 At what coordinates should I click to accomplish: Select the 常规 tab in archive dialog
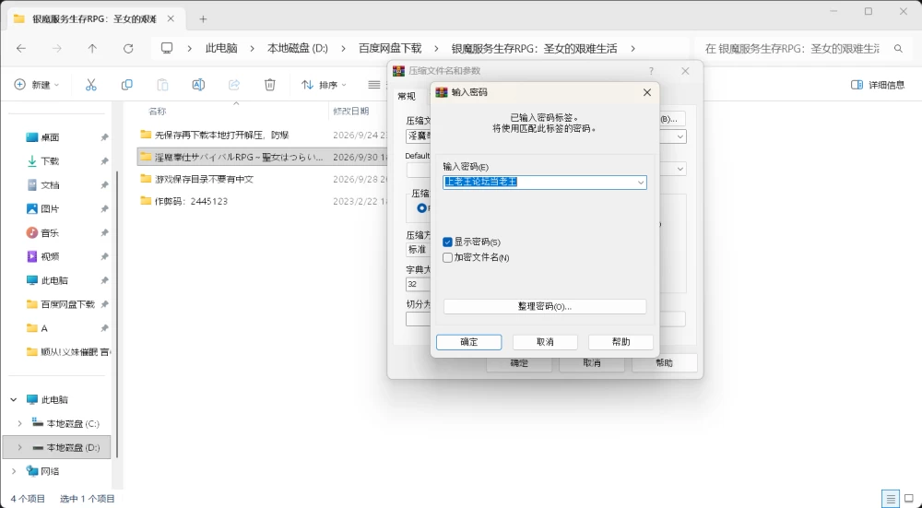(x=407, y=96)
